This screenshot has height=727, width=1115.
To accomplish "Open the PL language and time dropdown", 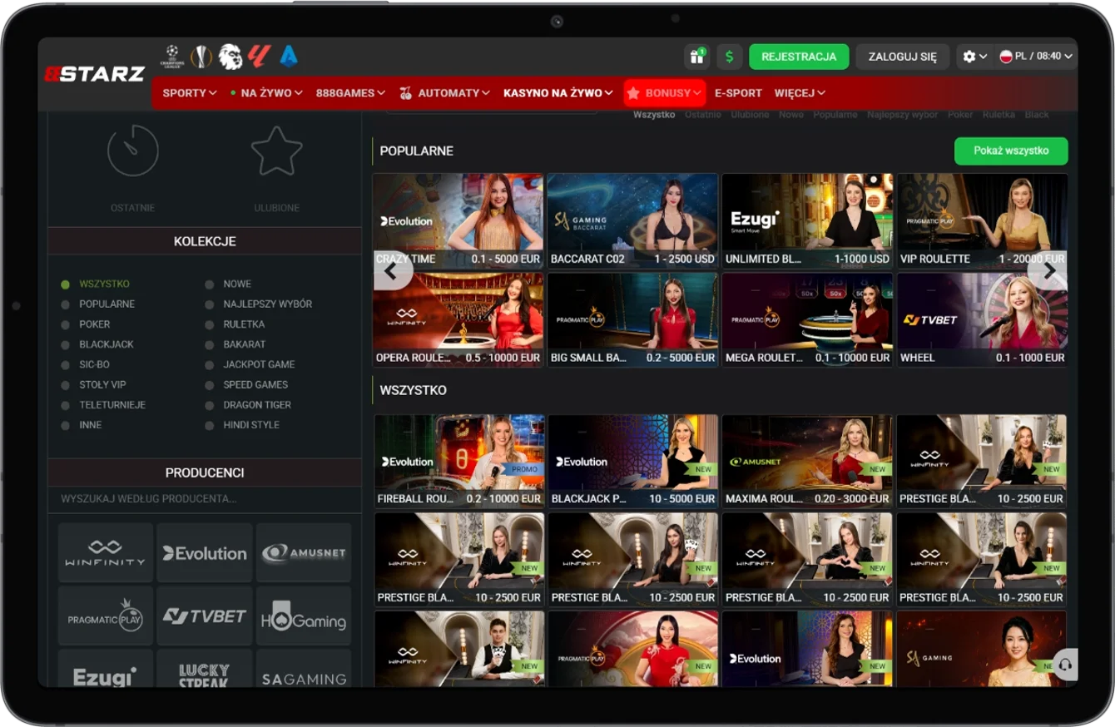I will point(1036,57).
